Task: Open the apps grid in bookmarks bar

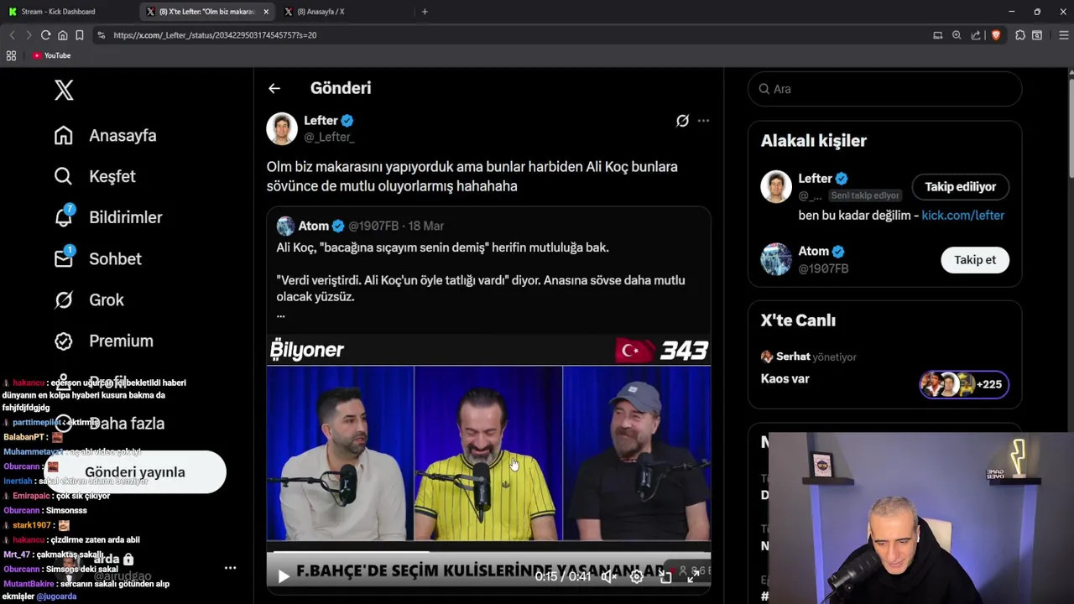Action: click(x=11, y=55)
